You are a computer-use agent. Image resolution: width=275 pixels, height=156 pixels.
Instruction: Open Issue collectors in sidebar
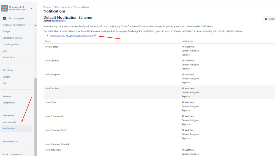click(x=10, y=142)
